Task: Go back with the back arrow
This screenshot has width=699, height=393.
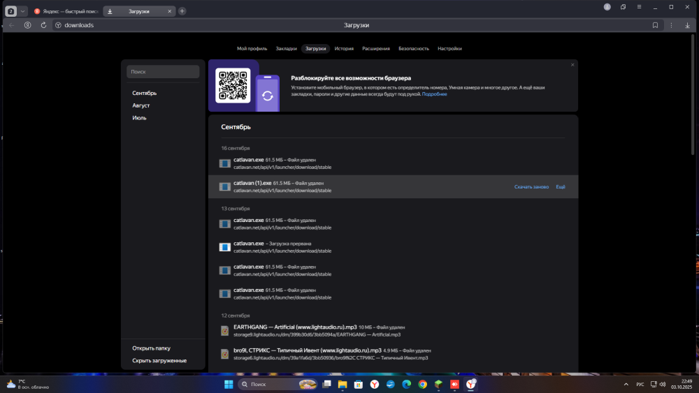Action: 12,25
